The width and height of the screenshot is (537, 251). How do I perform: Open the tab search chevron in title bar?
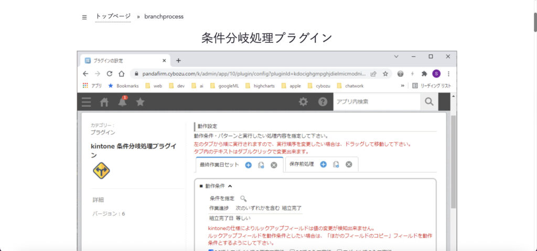(396, 56)
